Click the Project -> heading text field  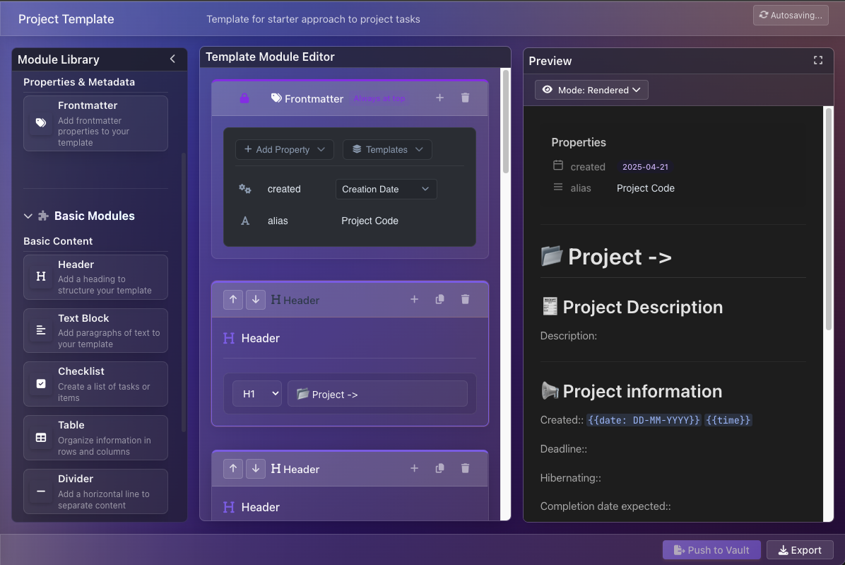click(377, 393)
